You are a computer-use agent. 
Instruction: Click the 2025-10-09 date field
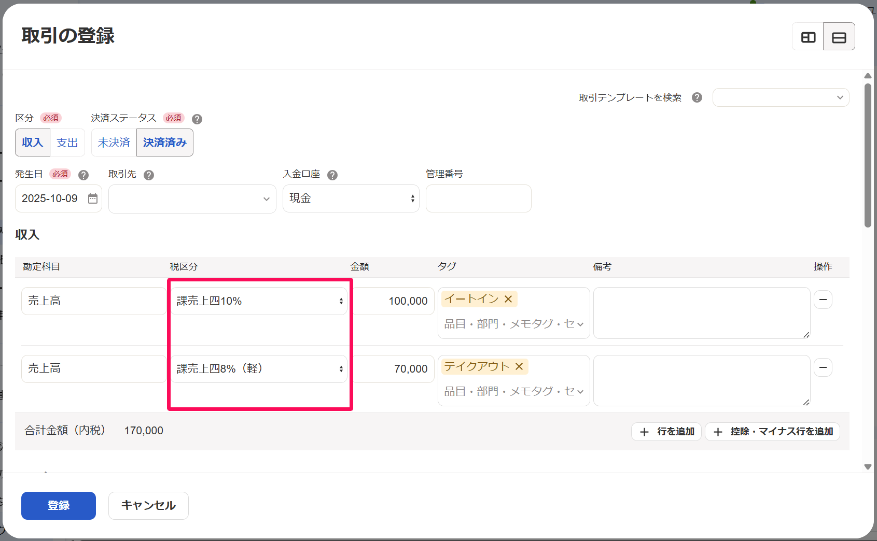point(59,198)
